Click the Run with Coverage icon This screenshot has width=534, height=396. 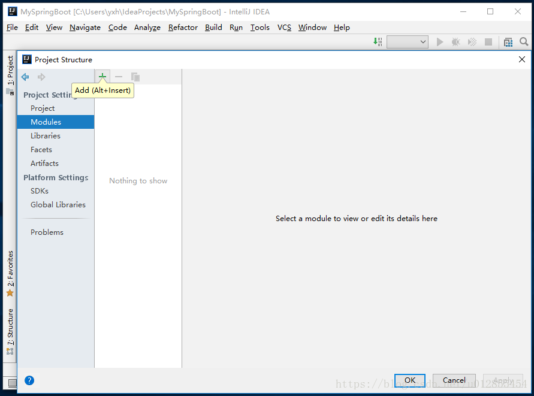(472, 42)
